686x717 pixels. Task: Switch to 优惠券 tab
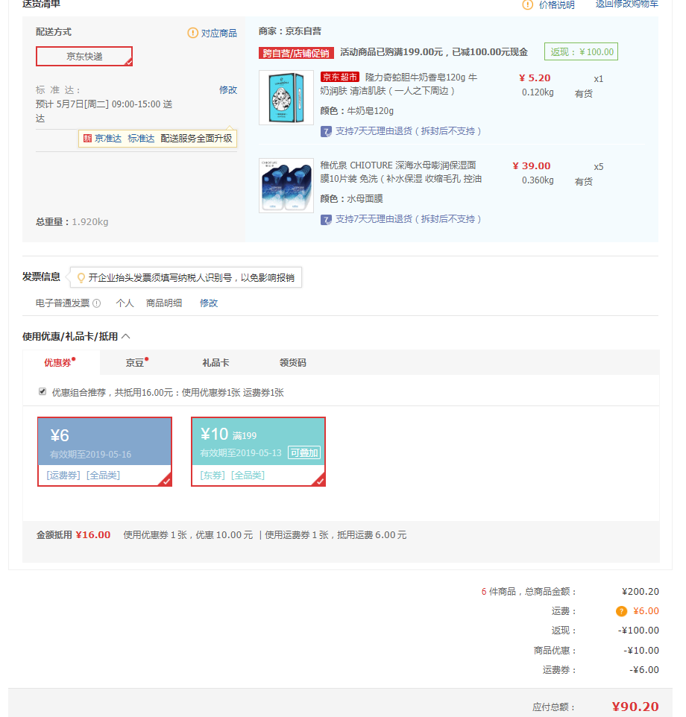click(x=61, y=363)
